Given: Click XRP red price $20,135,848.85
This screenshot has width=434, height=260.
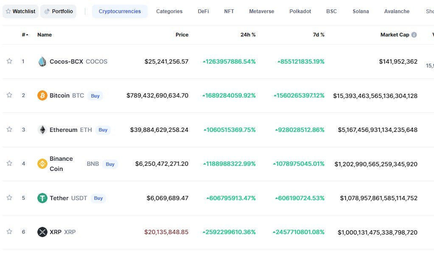Looking at the screenshot, I should click(x=166, y=232).
